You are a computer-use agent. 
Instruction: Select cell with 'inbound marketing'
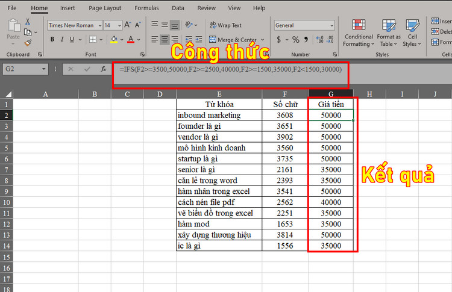(x=219, y=115)
